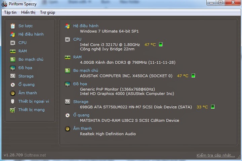Select Bo mạch chủ in the sidebar
Screen dimensions: 242x161
pyautogui.click(x=31, y=59)
